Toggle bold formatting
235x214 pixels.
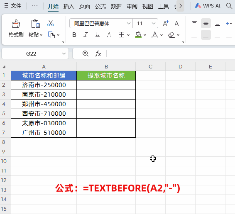tap(74, 35)
